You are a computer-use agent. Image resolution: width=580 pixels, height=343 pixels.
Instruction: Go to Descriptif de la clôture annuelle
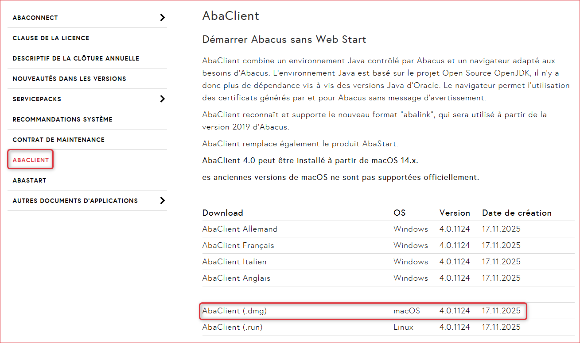tap(76, 58)
